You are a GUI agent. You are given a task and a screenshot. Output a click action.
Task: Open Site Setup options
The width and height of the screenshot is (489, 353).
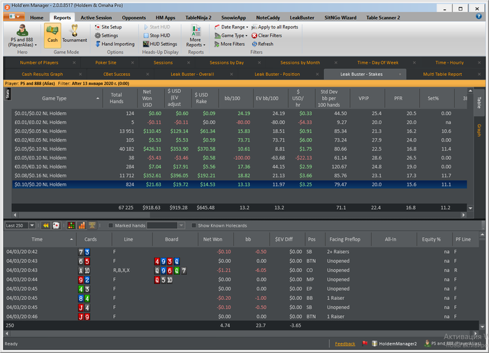[108, 27]
